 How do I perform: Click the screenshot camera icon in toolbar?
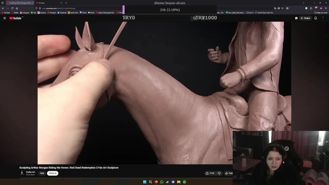click(x=287, y=8)
